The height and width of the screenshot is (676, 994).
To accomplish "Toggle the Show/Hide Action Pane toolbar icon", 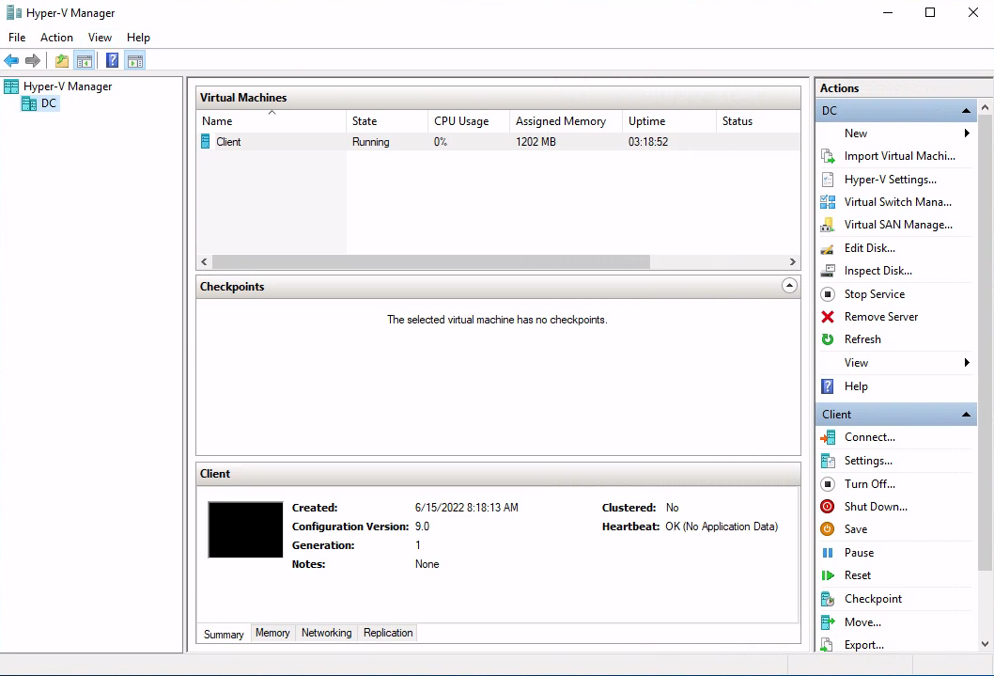I will point(135,61).
